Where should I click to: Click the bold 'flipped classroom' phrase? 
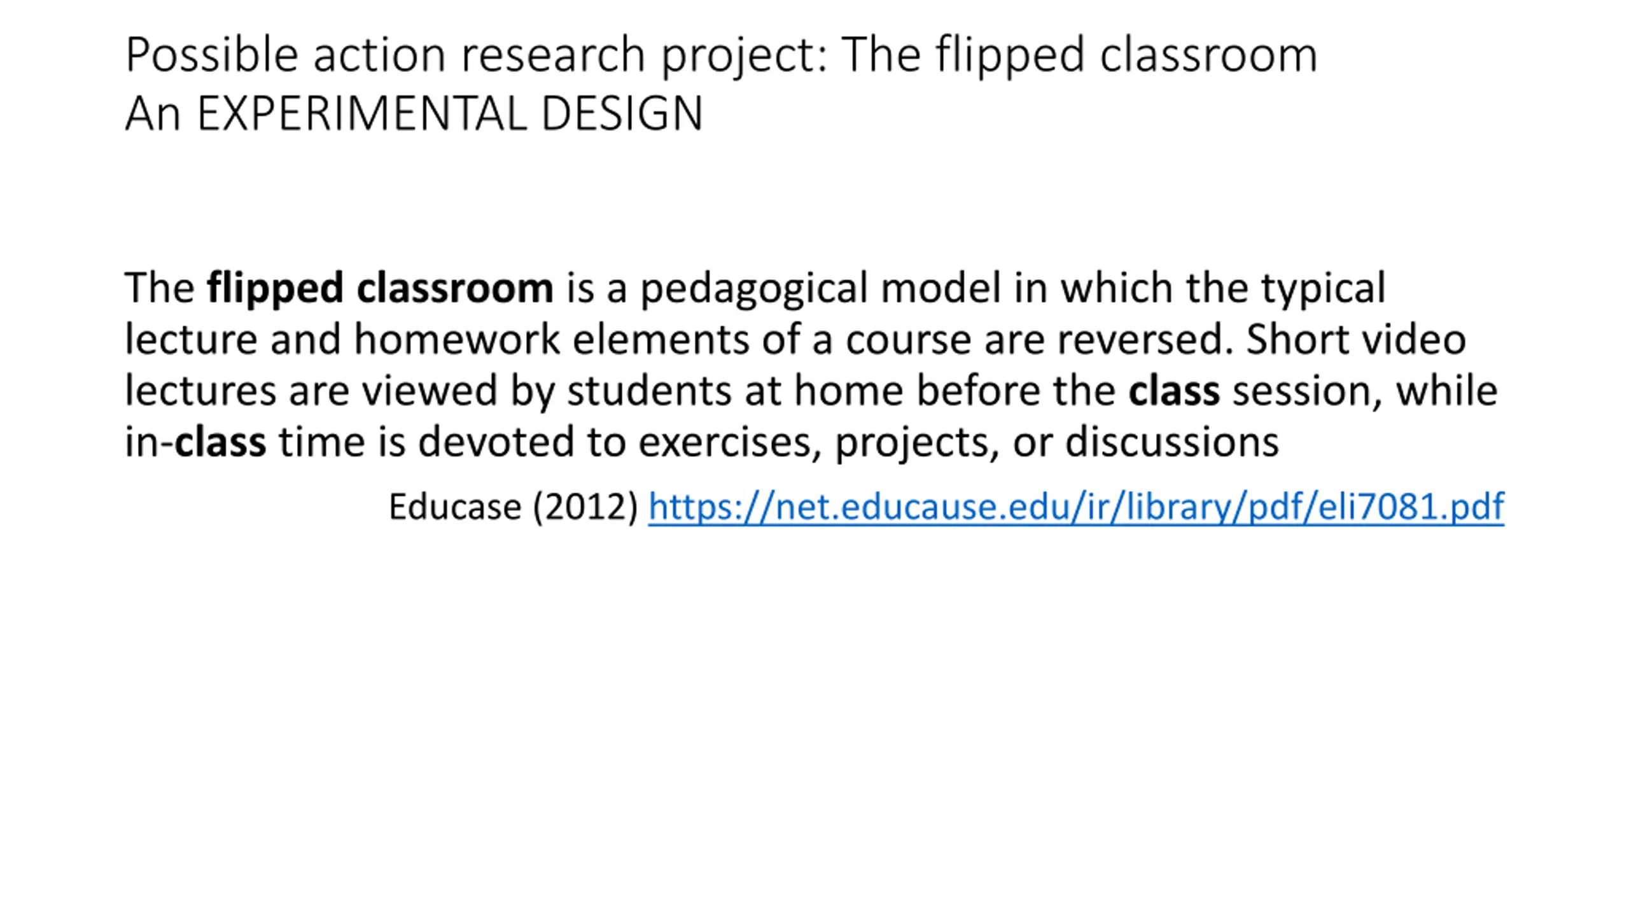(380, 288)
